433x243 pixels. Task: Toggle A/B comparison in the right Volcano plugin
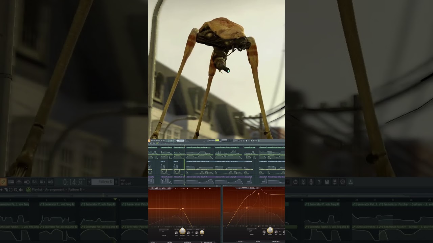(x=269, y=188)
